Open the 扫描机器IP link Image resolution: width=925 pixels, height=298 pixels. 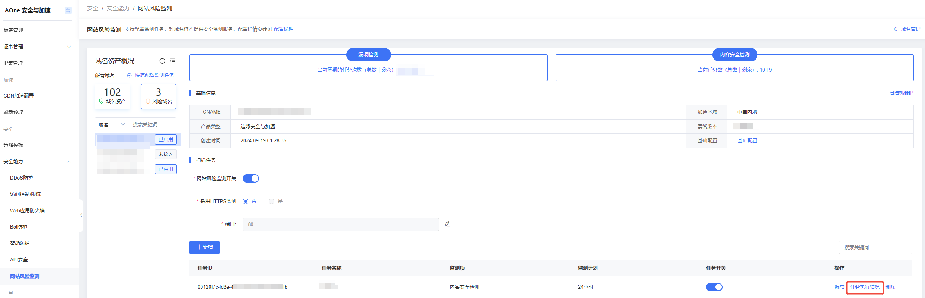tap(901, 93)
